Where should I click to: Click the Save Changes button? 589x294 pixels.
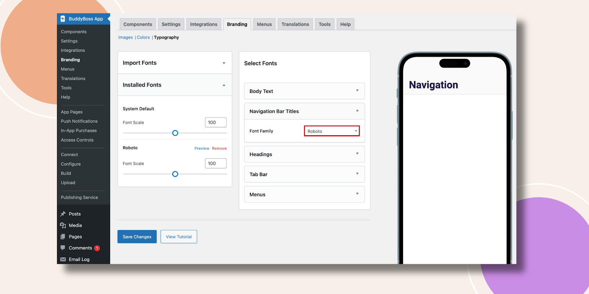(x=137, y=237)
